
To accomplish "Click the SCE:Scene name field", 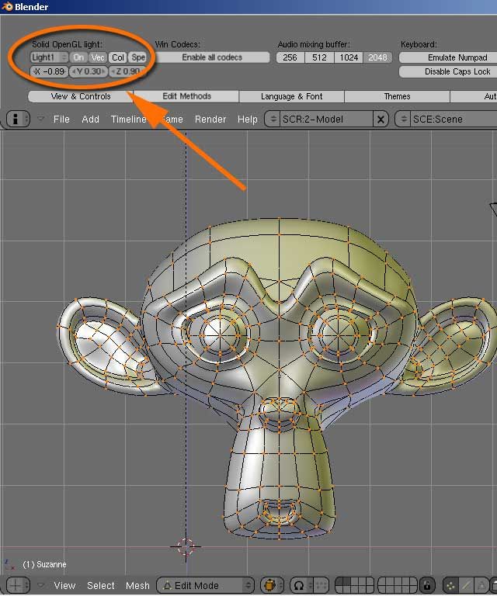I will pos(454,120).
